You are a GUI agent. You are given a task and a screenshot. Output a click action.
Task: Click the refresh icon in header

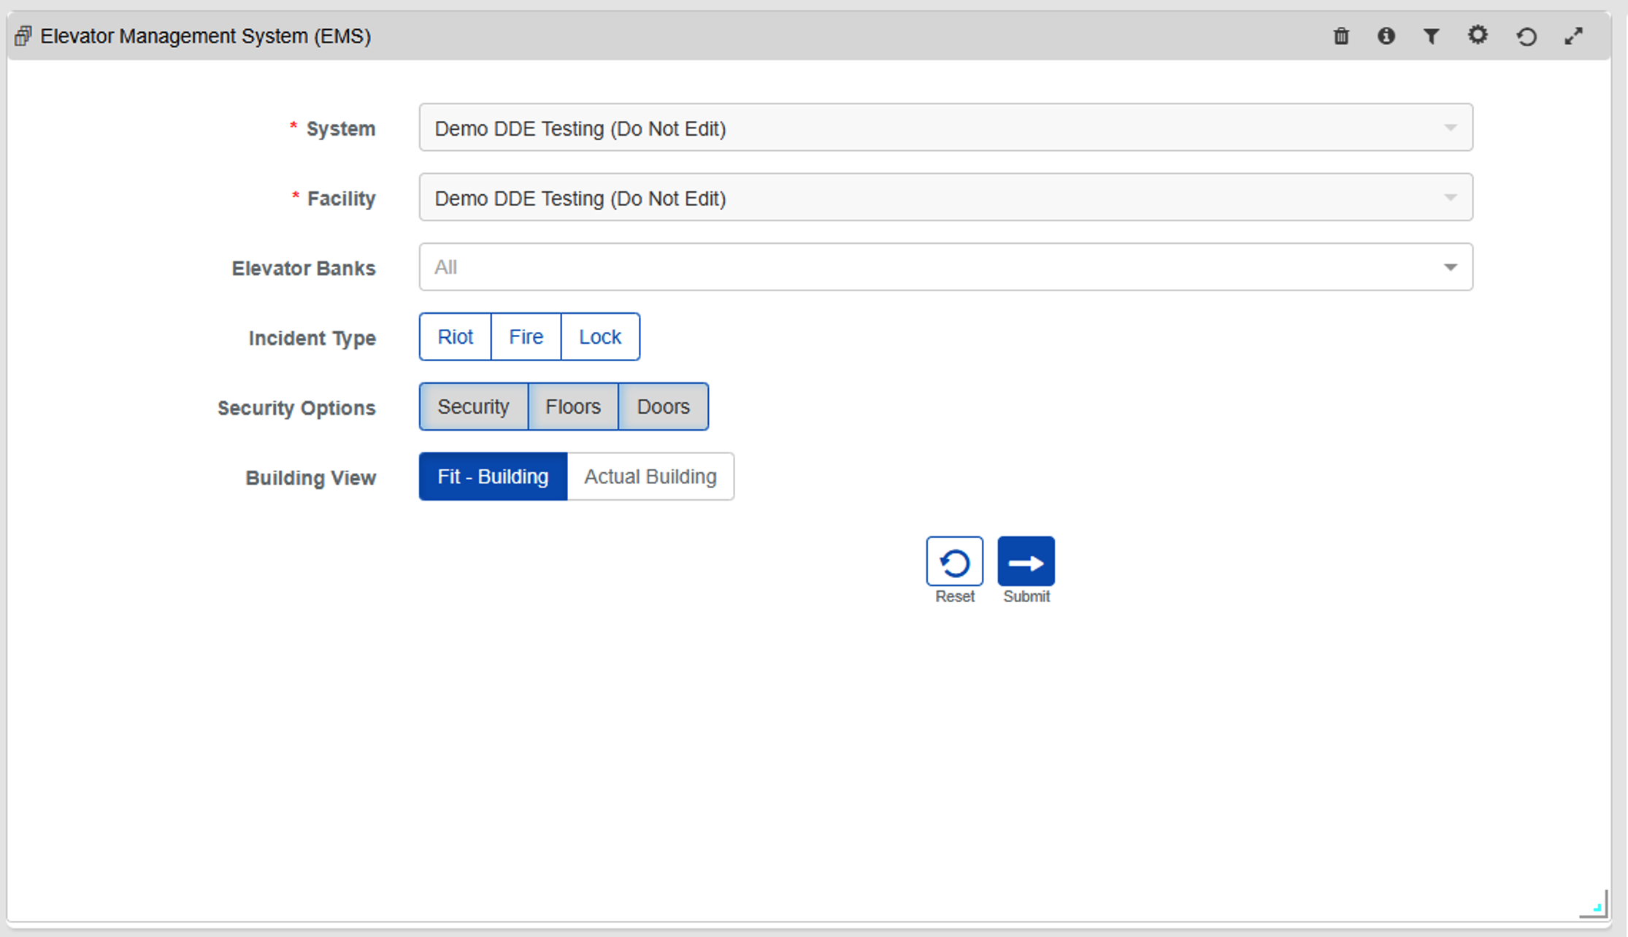tap(1527, 36)
